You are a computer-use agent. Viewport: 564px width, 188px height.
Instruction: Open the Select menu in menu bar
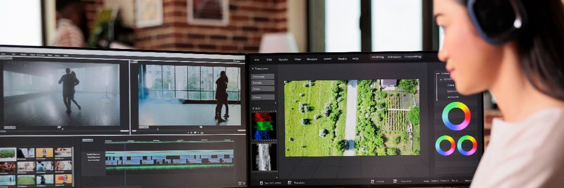328,59
